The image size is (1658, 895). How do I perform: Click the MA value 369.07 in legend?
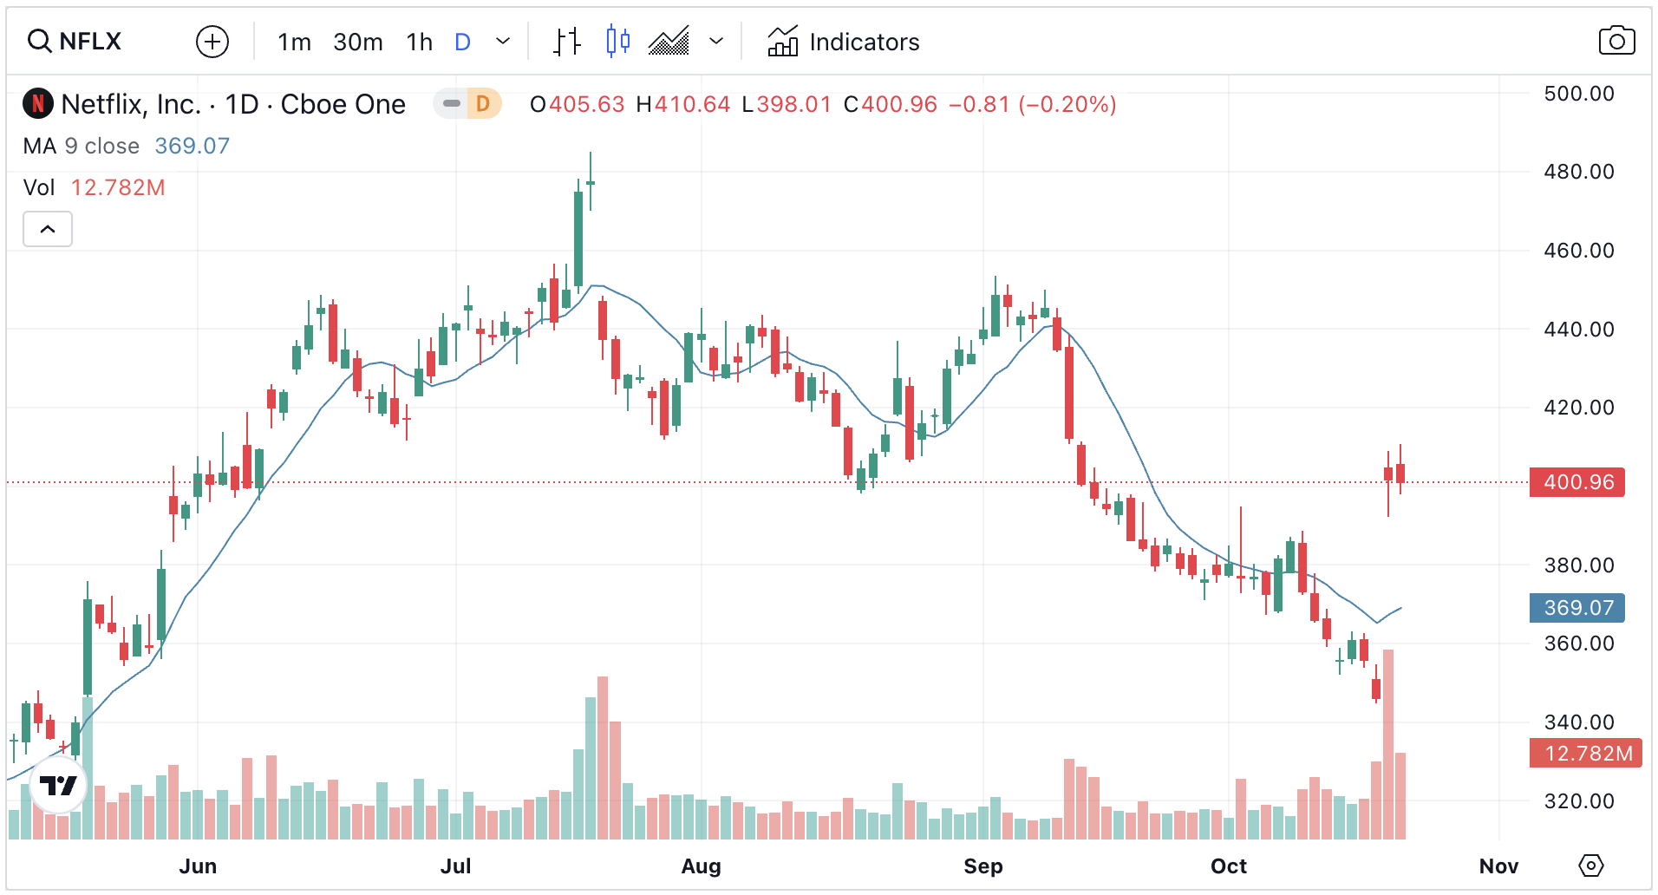pyautogui.click(x=193, y=146)
